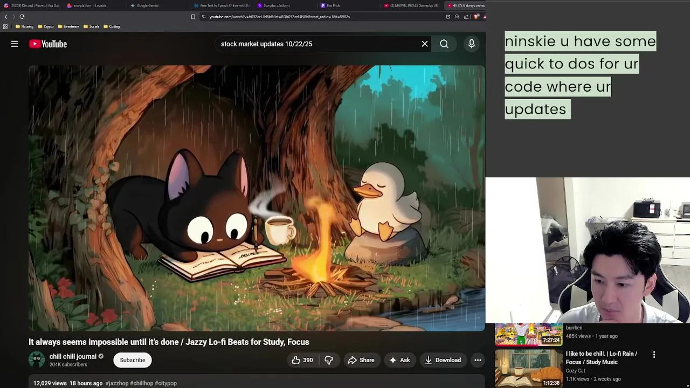Viewport: 690px width, 388px height.
Task: Open more actions three-dot menu under video
Action: point(478,360)
